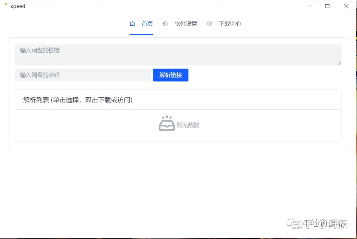This screenshot has height=239, width=357.
Task: Focus the 输入网盘的密码 field
Action: (83, 75)
